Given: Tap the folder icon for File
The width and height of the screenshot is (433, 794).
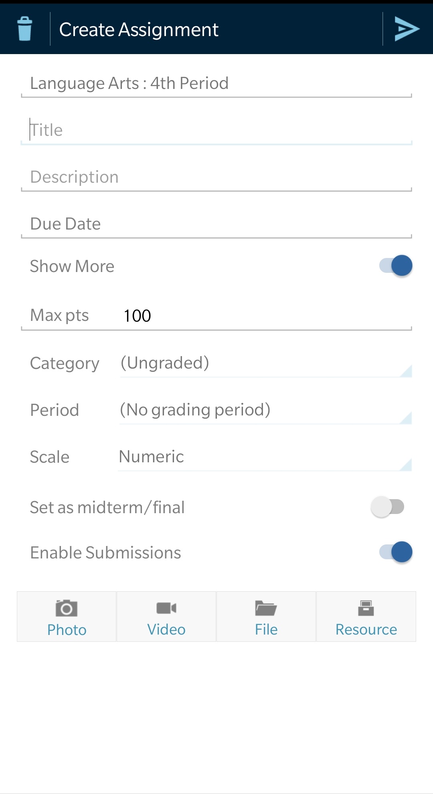Looking at the screenshot, I should point(266,608).
